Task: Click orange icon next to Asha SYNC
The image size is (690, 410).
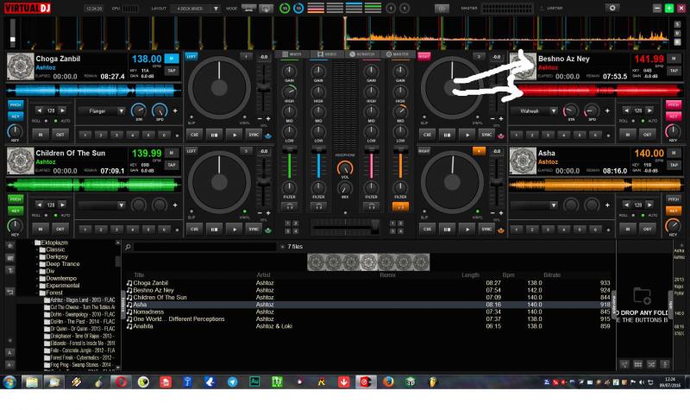Action: pos(501,230)
